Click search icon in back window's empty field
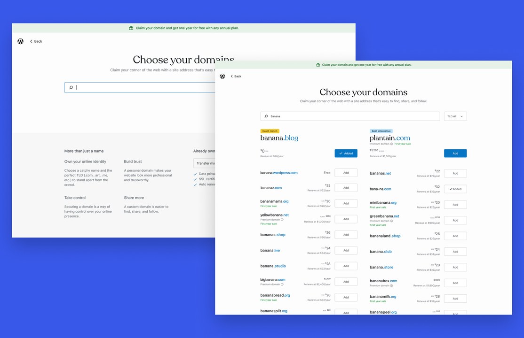The image size is (524, 338). 71,87
